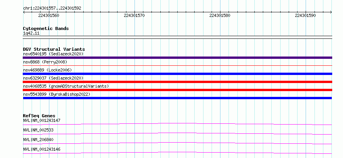The height and width of the screenshot is (158, 343).
Task: Click the ruler's left arrow end
Action: click(x=24, y=12)
